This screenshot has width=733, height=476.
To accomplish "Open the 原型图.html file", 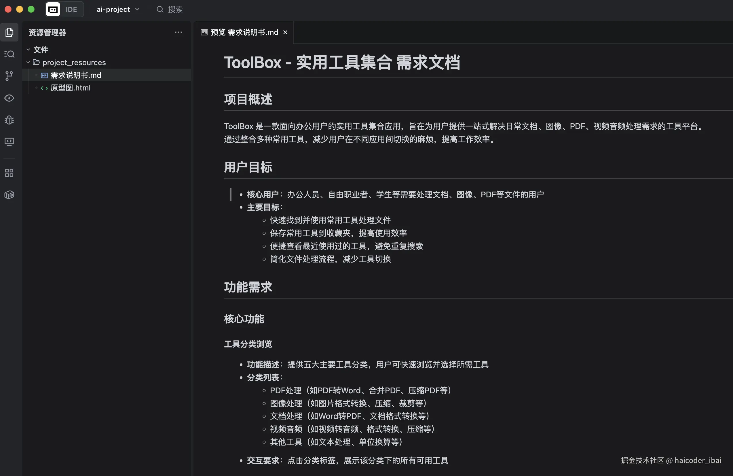I will pyautogui.click(x=71, y=88).
